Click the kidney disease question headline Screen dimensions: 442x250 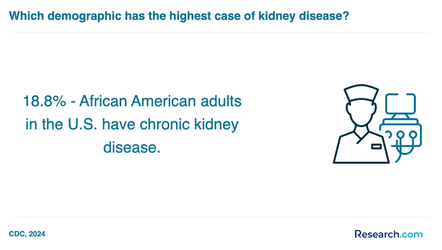(179, 16)
